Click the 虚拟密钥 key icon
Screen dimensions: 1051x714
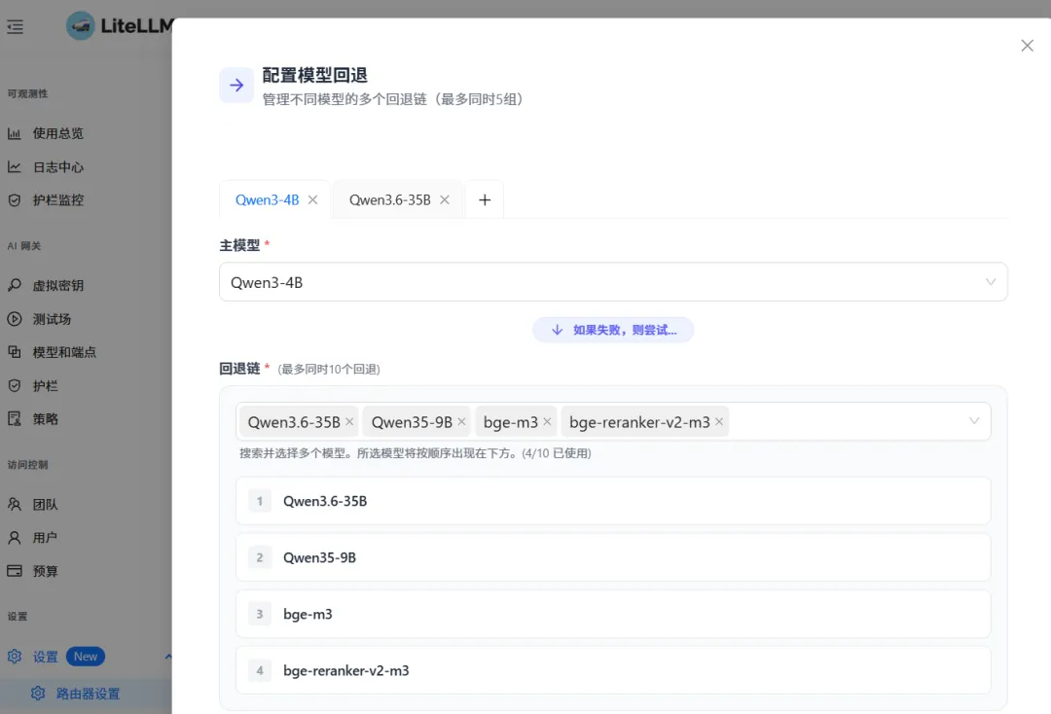[x=14, y=285]
